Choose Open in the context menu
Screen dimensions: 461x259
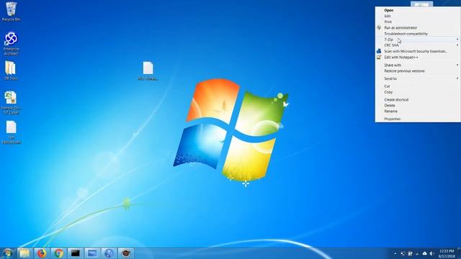coord(418,10)
